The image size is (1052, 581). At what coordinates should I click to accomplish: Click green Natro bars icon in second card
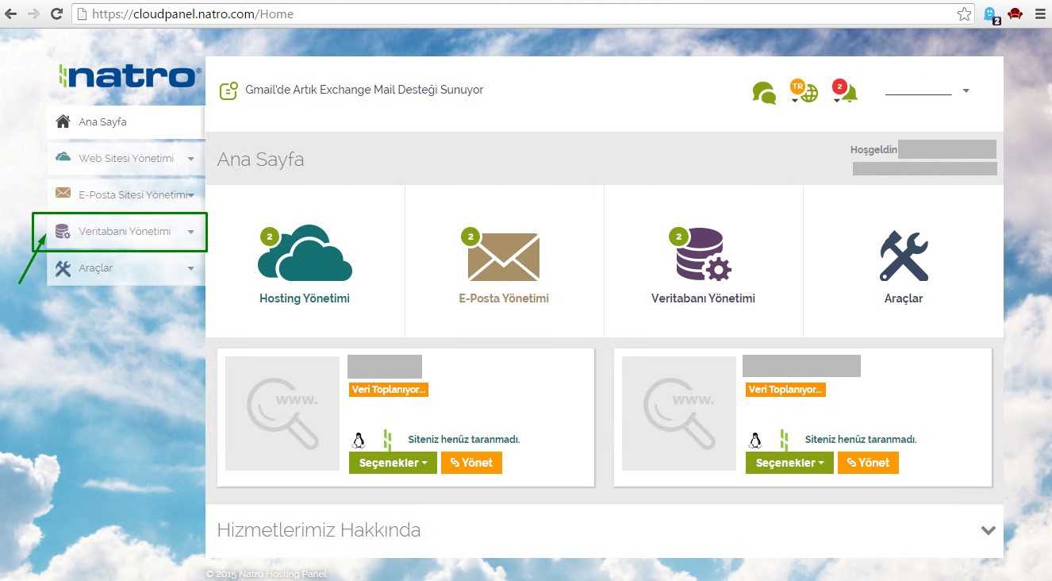click(784, 441)
